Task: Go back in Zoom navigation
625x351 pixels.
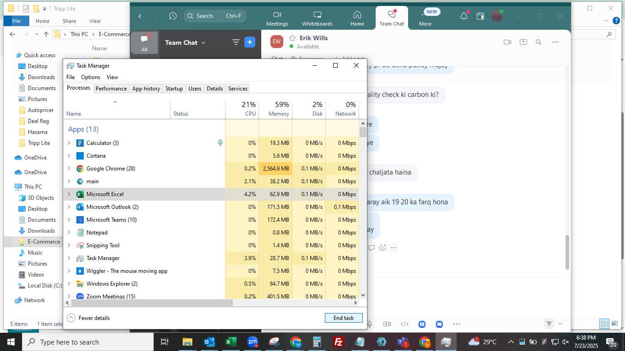Action: [x=140, y=16]
